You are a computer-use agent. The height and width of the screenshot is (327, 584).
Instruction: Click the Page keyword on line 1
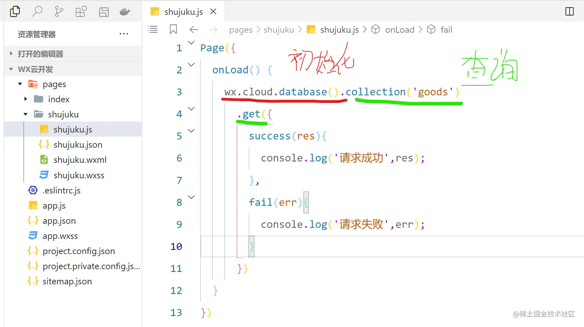click(212, 48)
